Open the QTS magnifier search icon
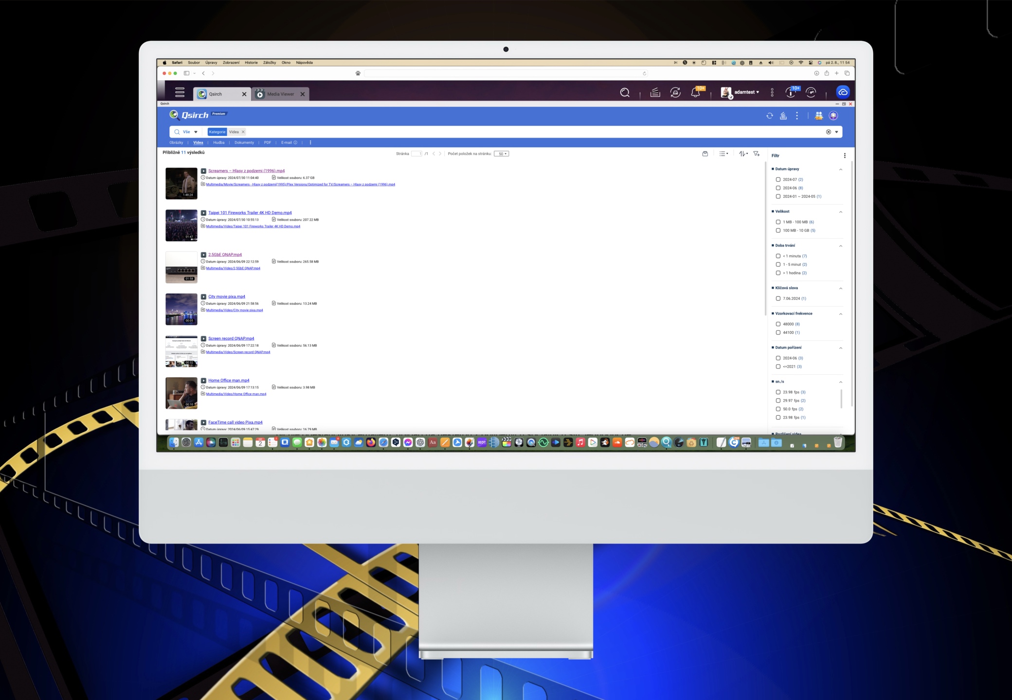 coord(625,92)
